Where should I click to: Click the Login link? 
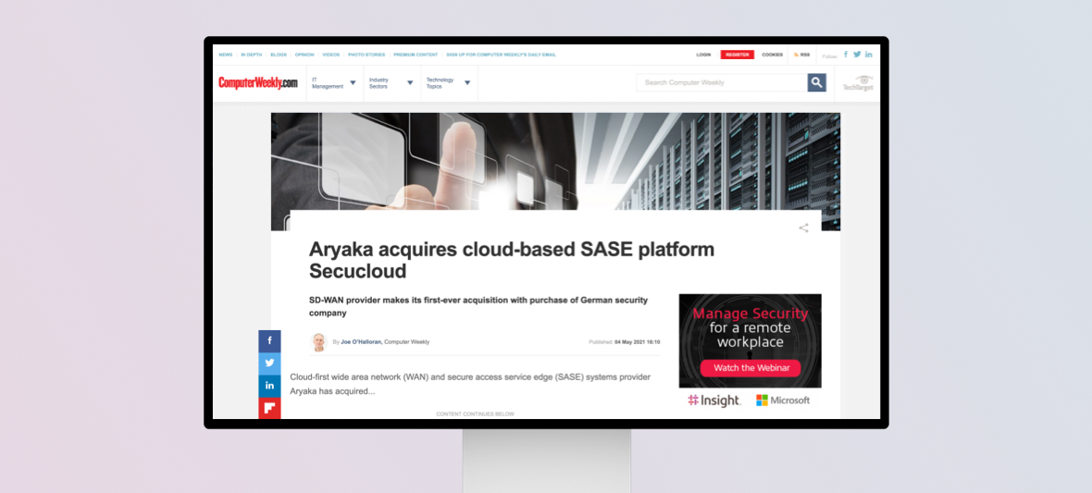[703, 55]
